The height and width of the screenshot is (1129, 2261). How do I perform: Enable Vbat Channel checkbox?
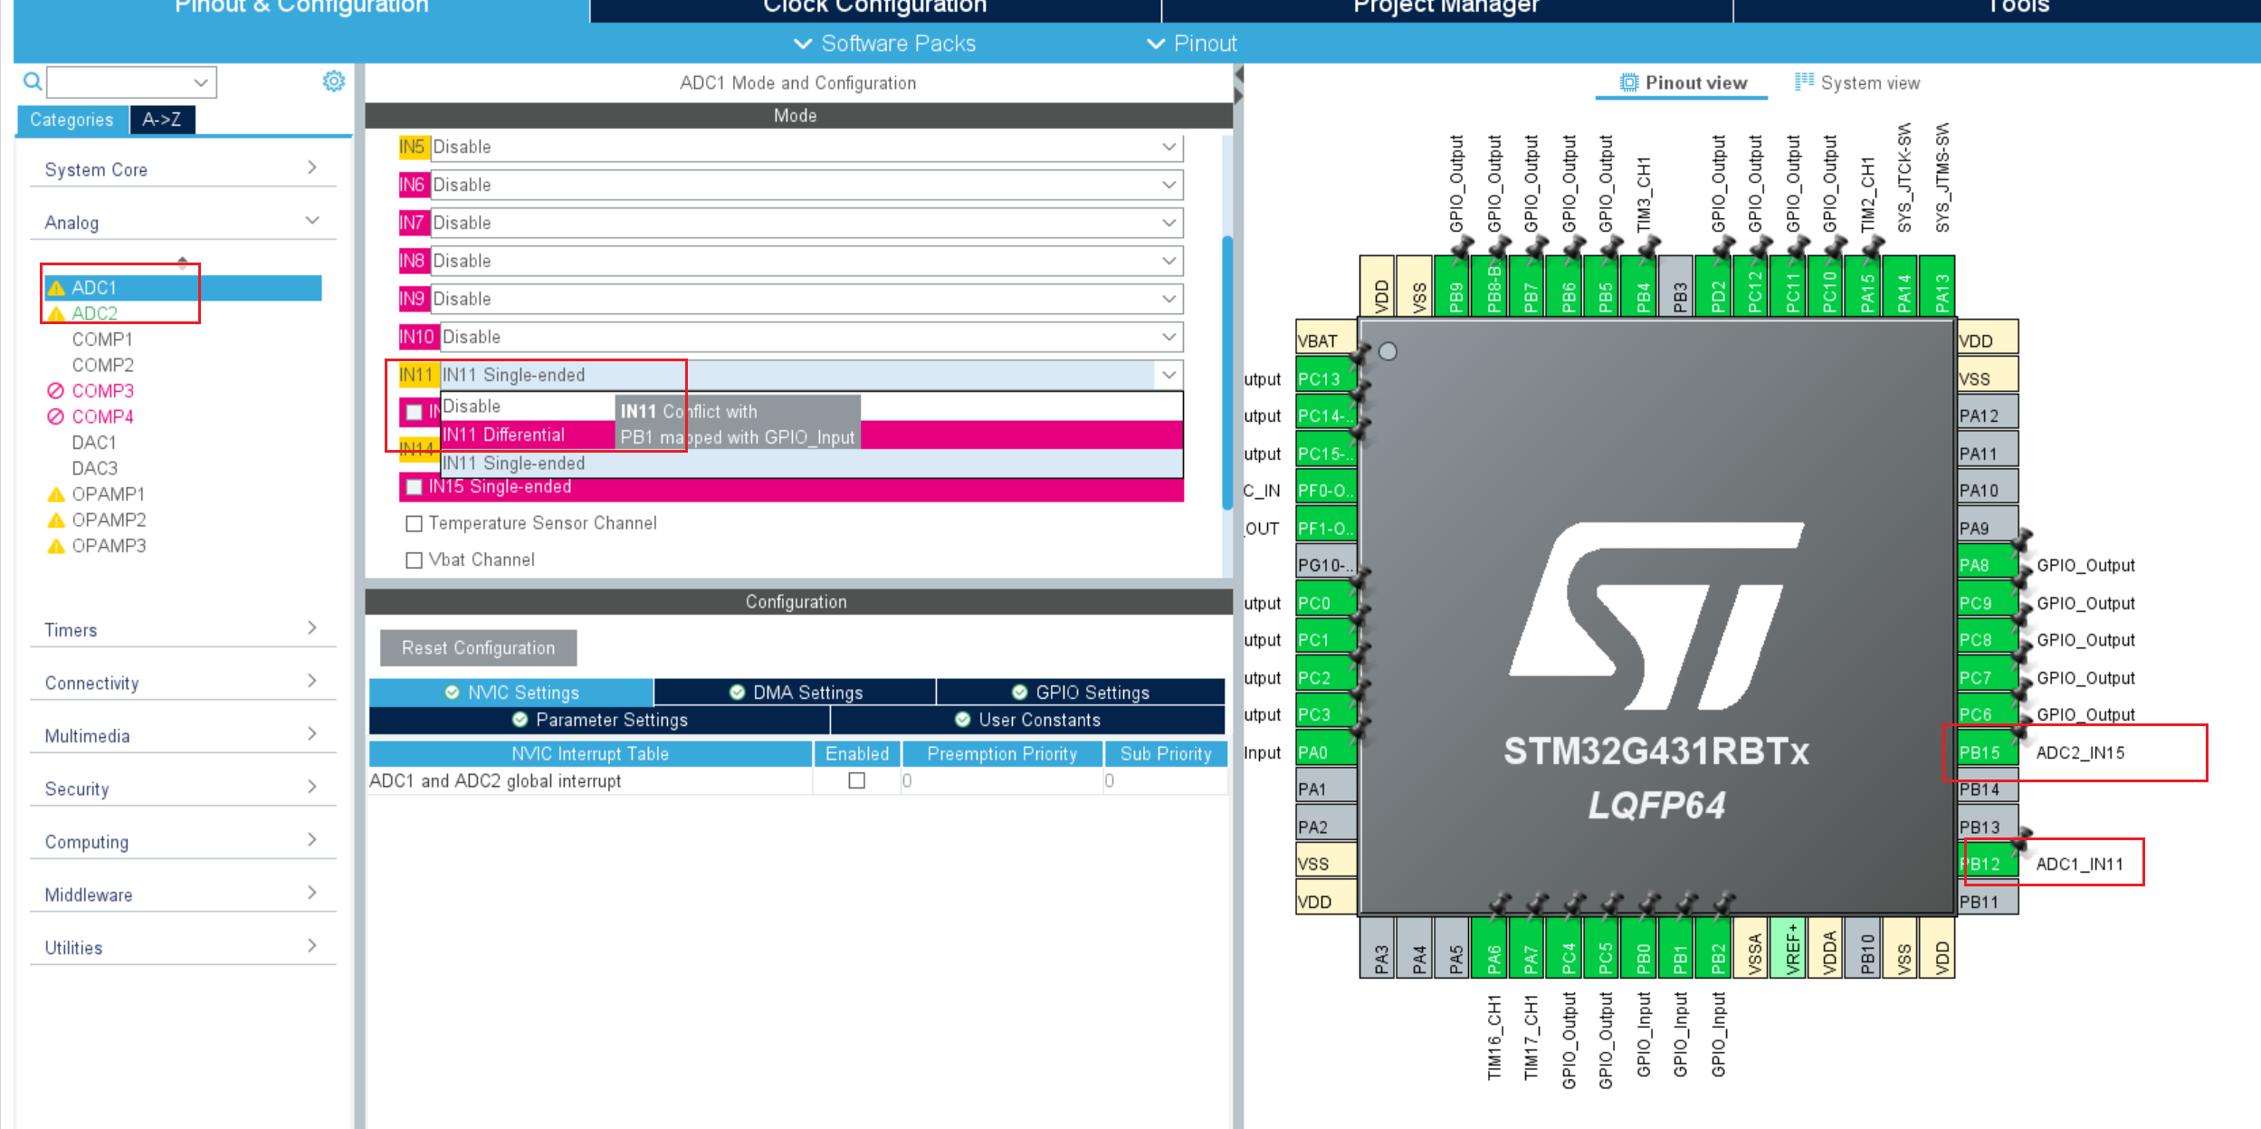415,560
